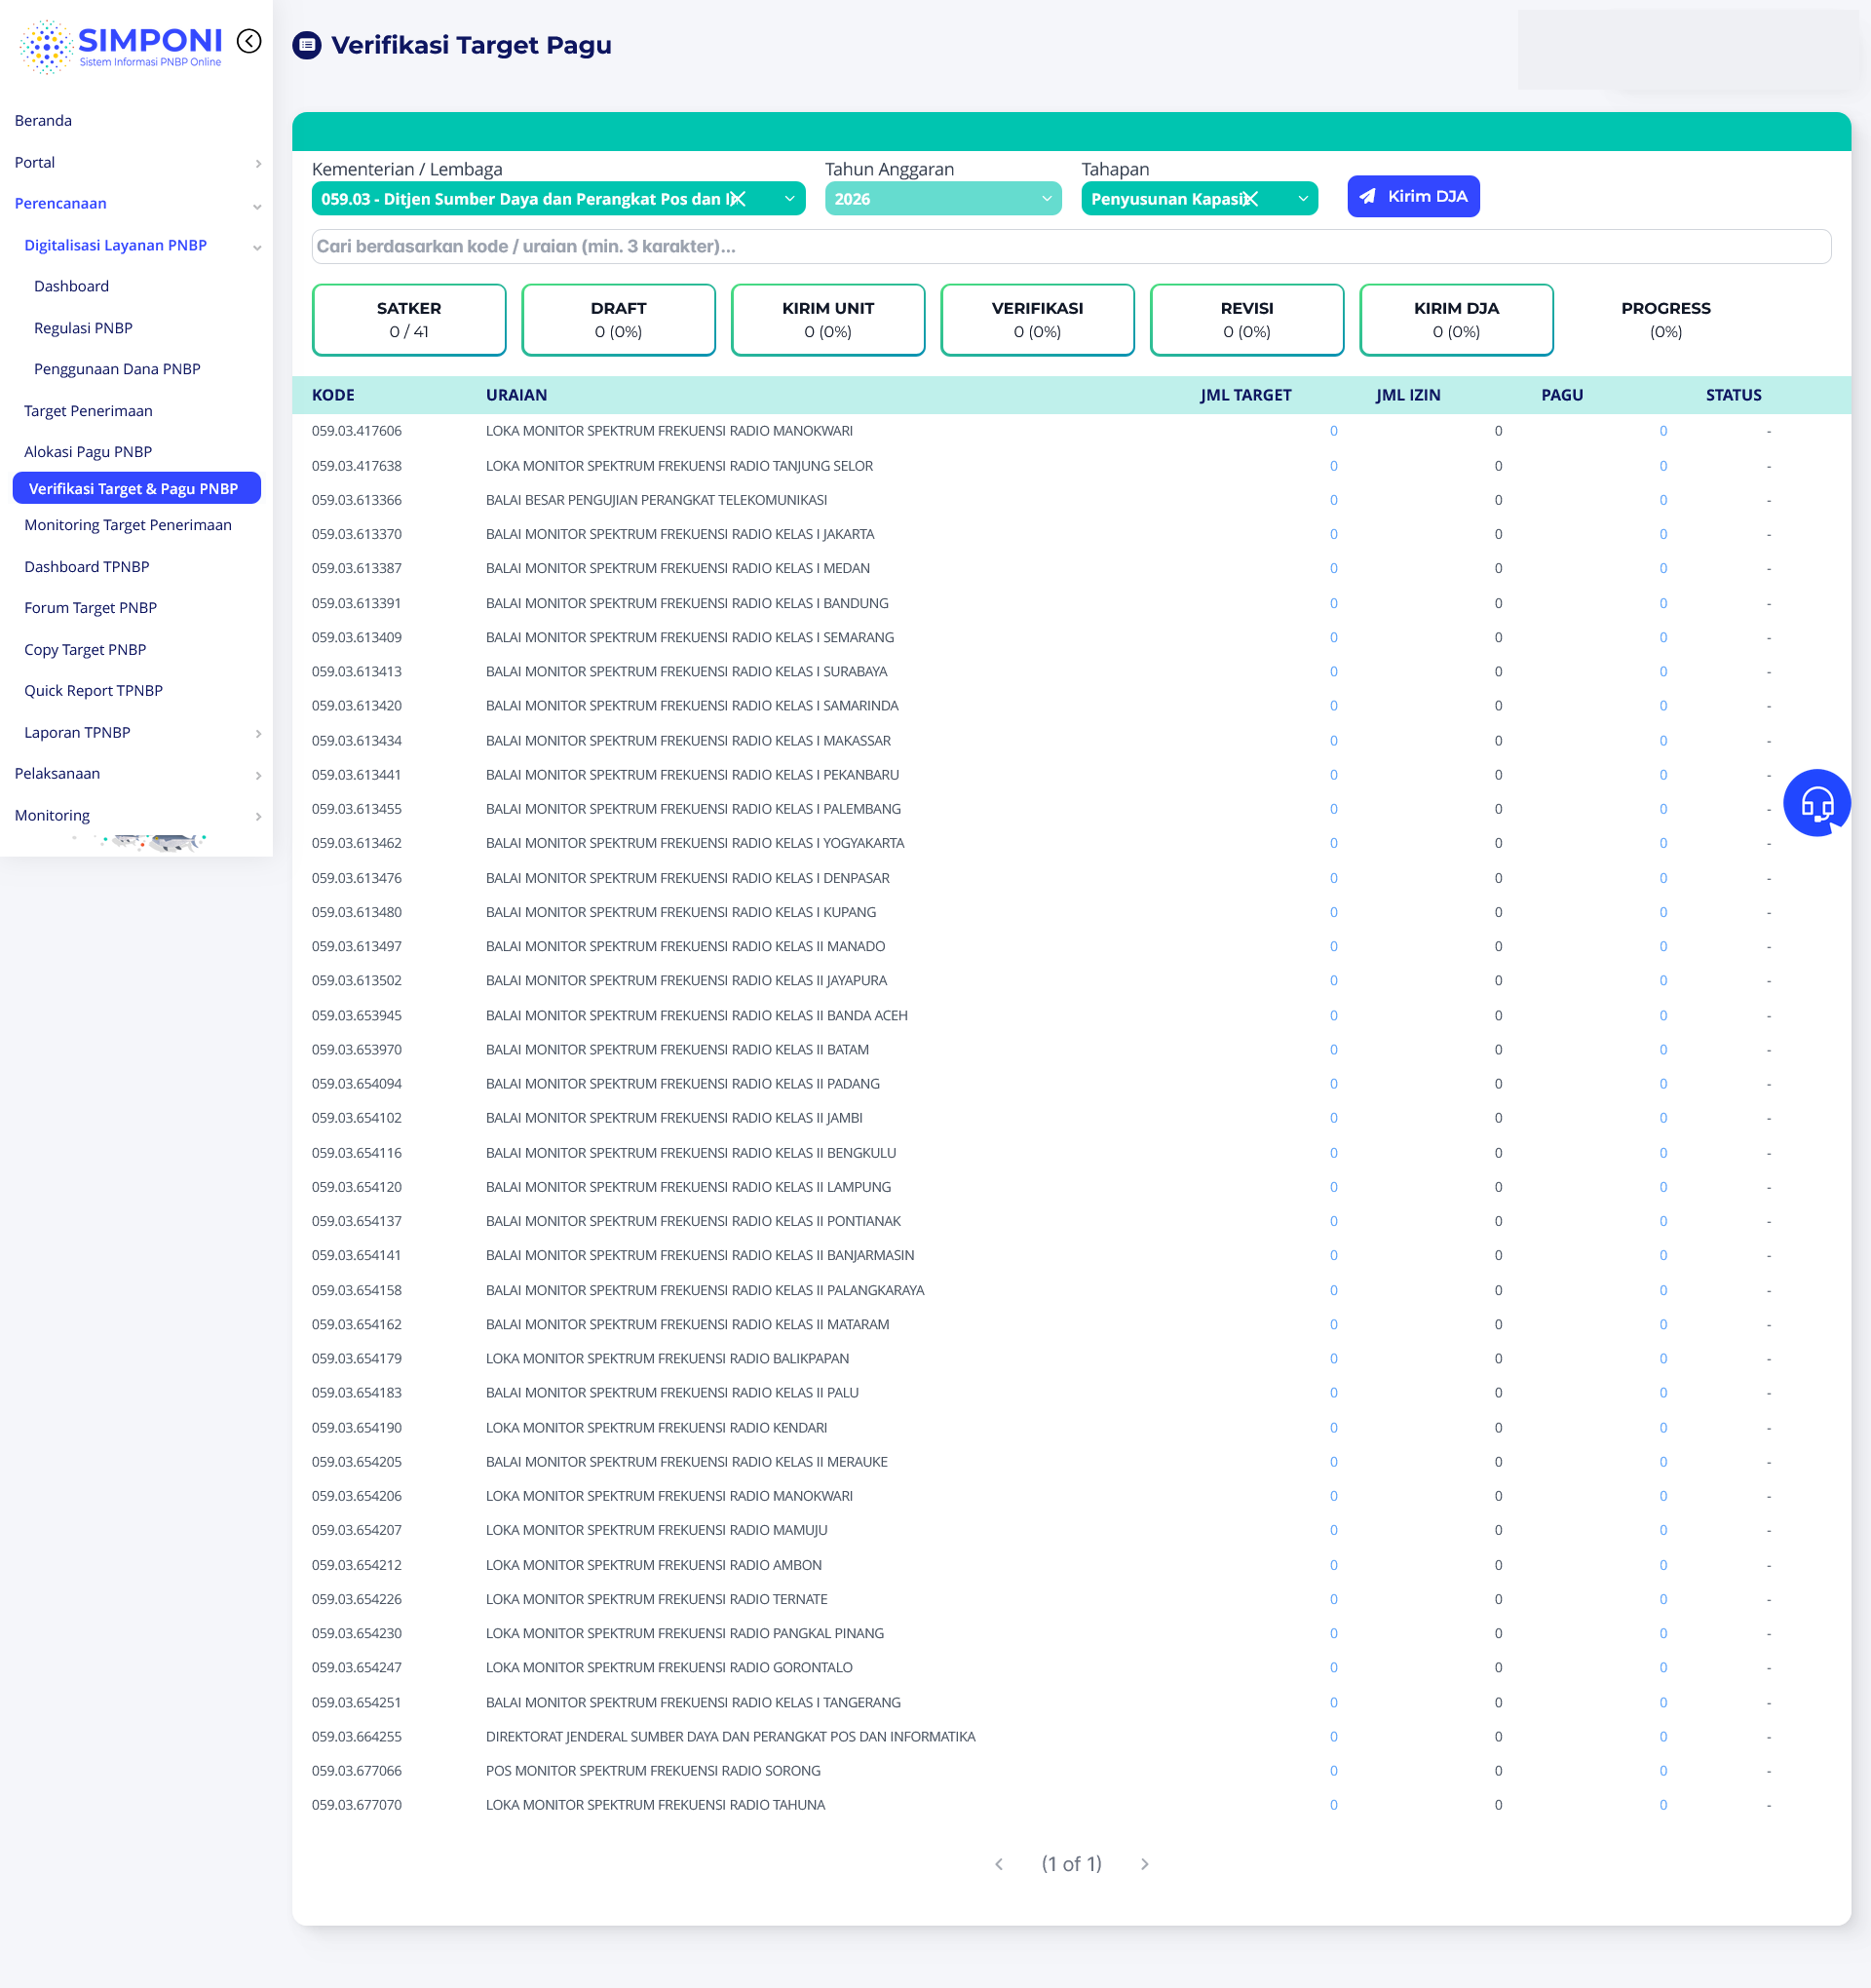Open the headset support chat icon
Image resolution: width=1871 pixels, height=1988 pixels.
click(1816, 802)
